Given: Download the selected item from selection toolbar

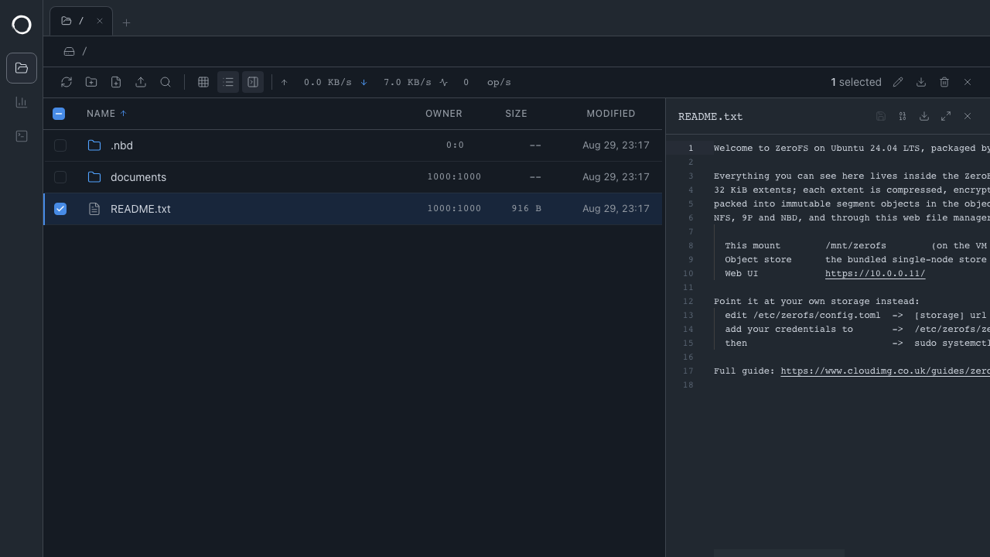Looking at the screenshot, I should pos(921,82).
